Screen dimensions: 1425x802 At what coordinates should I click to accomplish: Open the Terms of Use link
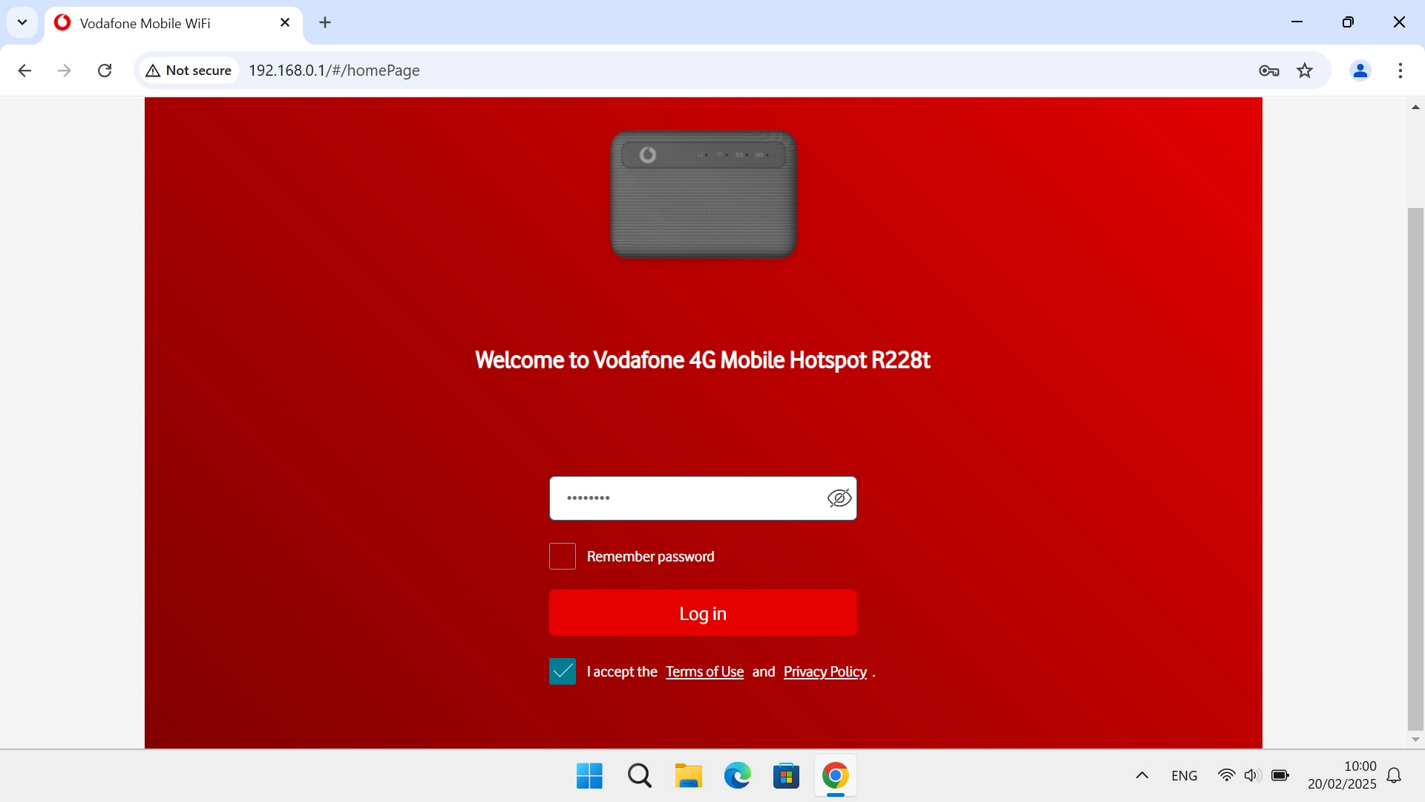(x=704, y=672)
